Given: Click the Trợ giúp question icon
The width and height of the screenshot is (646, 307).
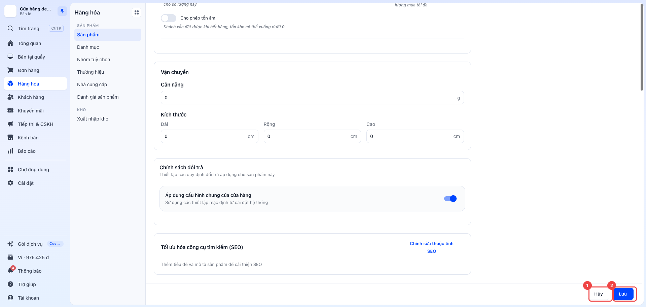Looking at the screenshot, I should click(10, 284).
